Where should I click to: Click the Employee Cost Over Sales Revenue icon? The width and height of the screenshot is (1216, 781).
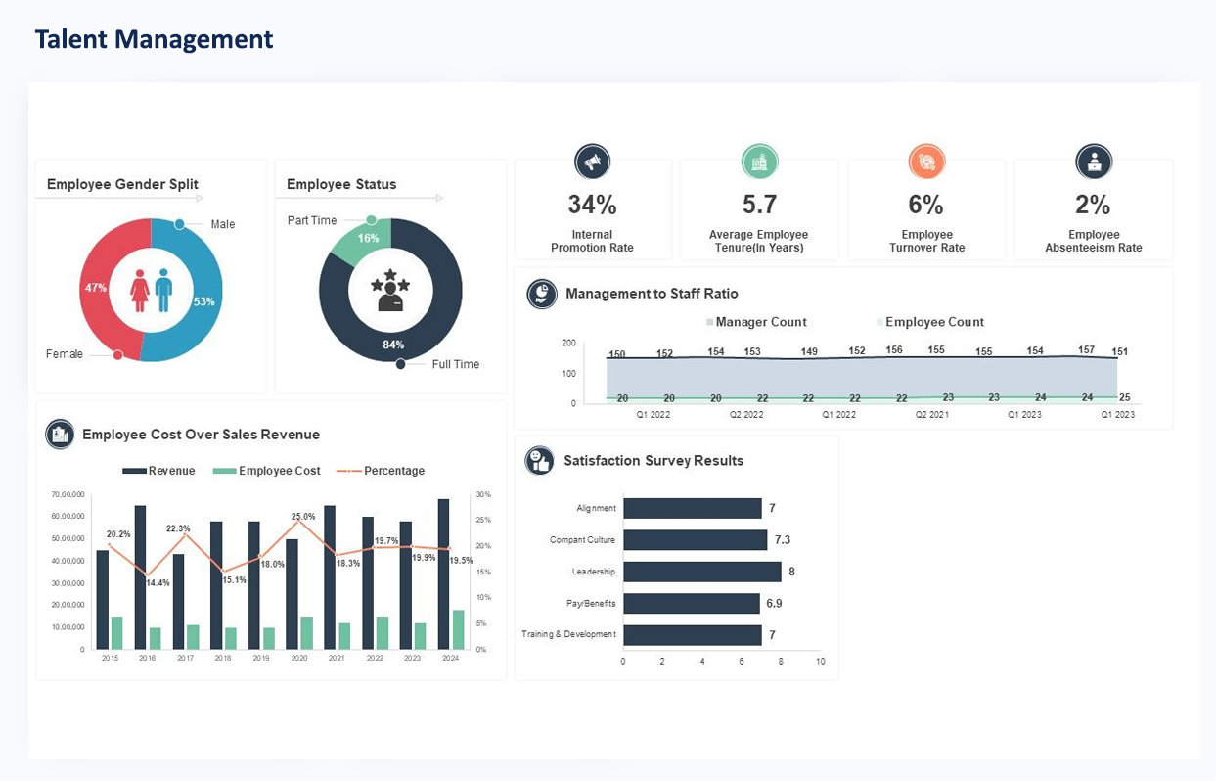[60, 435]
